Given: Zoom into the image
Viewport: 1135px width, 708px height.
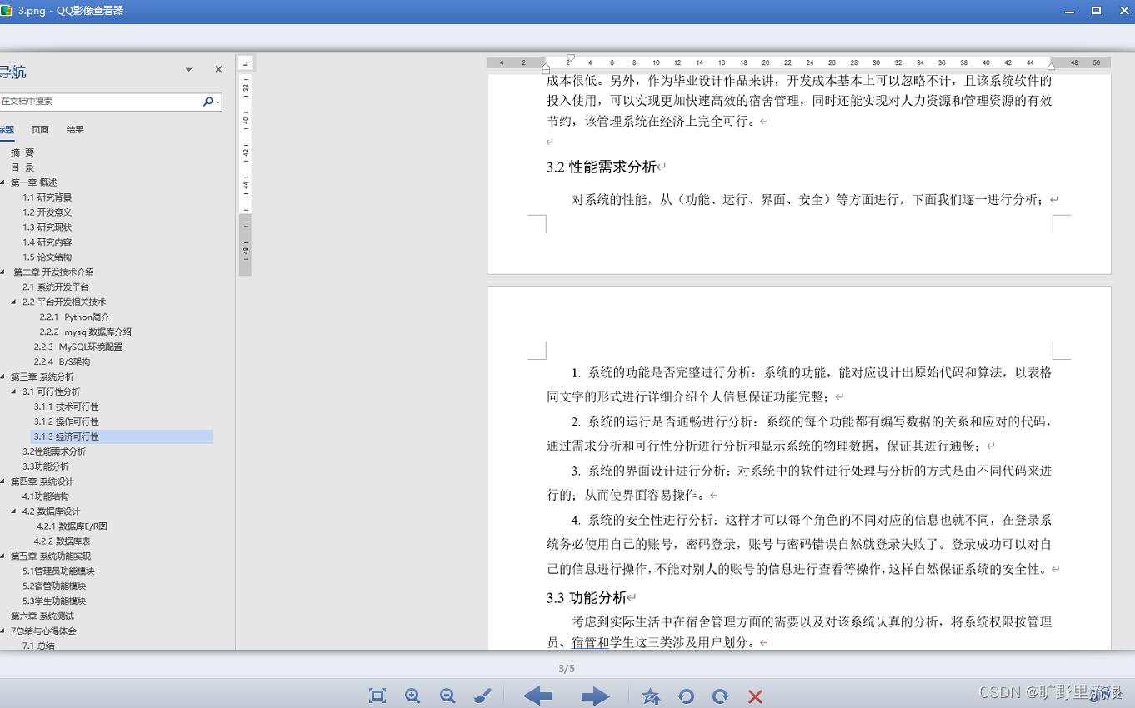Looking at the screenshot, I should click(x=412, y=696).
